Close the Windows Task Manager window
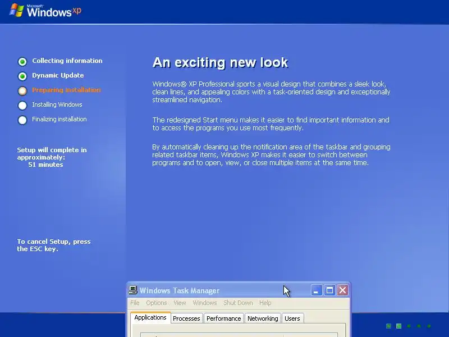This screenshot has height=337, width=449. click(342, 290)
